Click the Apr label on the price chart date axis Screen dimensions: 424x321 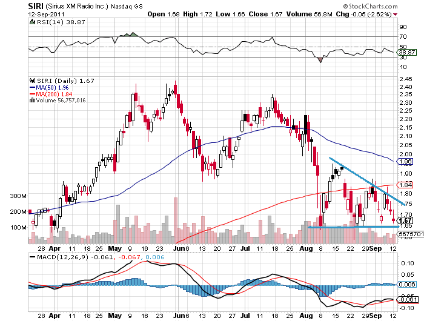pos(55,248)
